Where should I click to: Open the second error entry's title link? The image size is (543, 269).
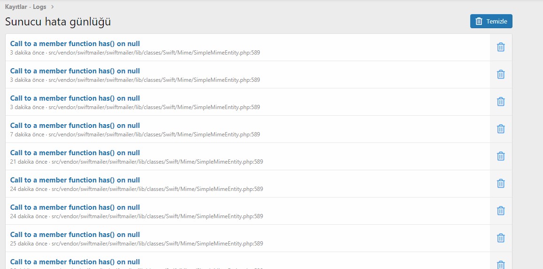(x=75, y=71)
